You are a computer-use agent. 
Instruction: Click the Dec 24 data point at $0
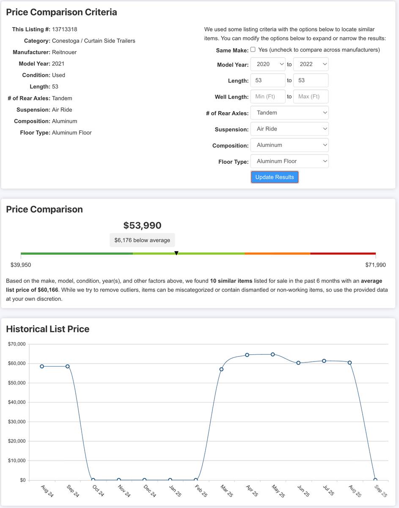[x=144, y=480]
